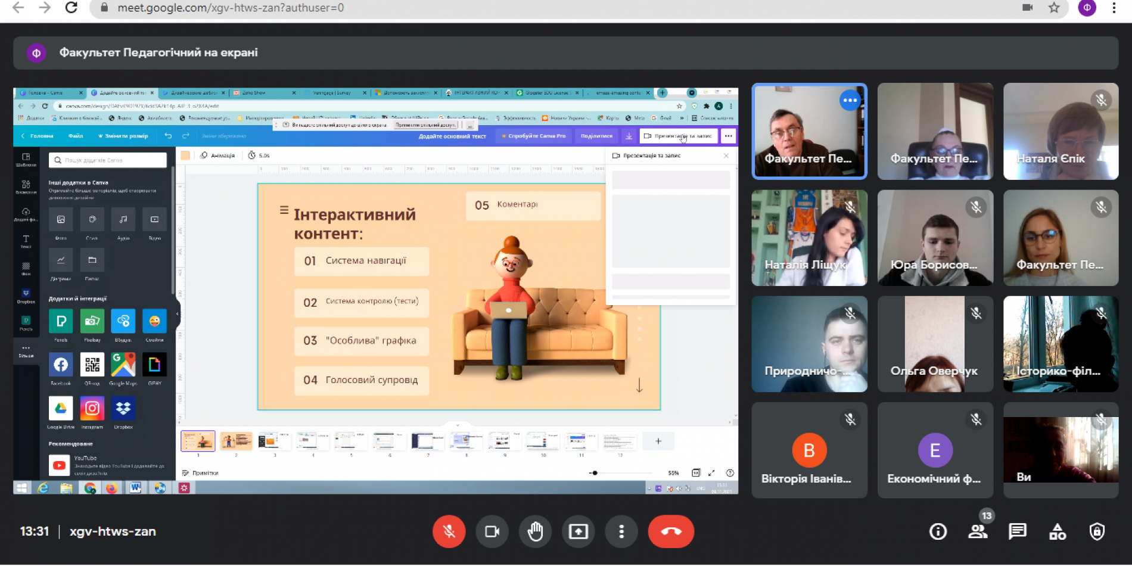Viewport: 1132px width, 566px height.
Task: Bookmark this page with the star icon
Action: (1054, 8)
